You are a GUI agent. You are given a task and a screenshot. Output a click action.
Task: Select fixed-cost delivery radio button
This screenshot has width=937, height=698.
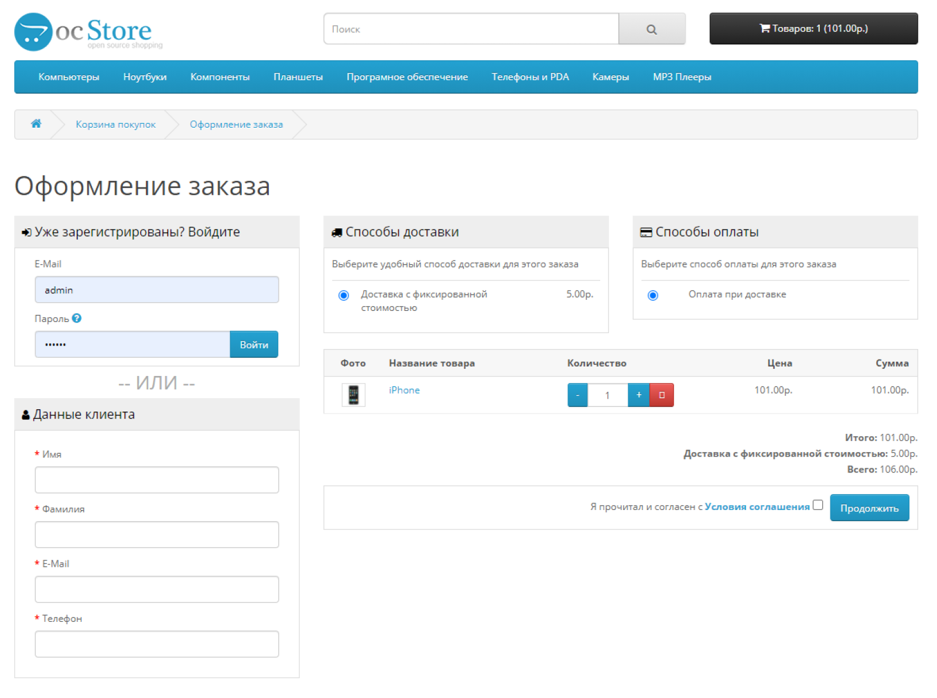coord(344,295)
